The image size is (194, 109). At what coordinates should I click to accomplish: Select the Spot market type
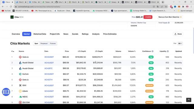[36, 44]
